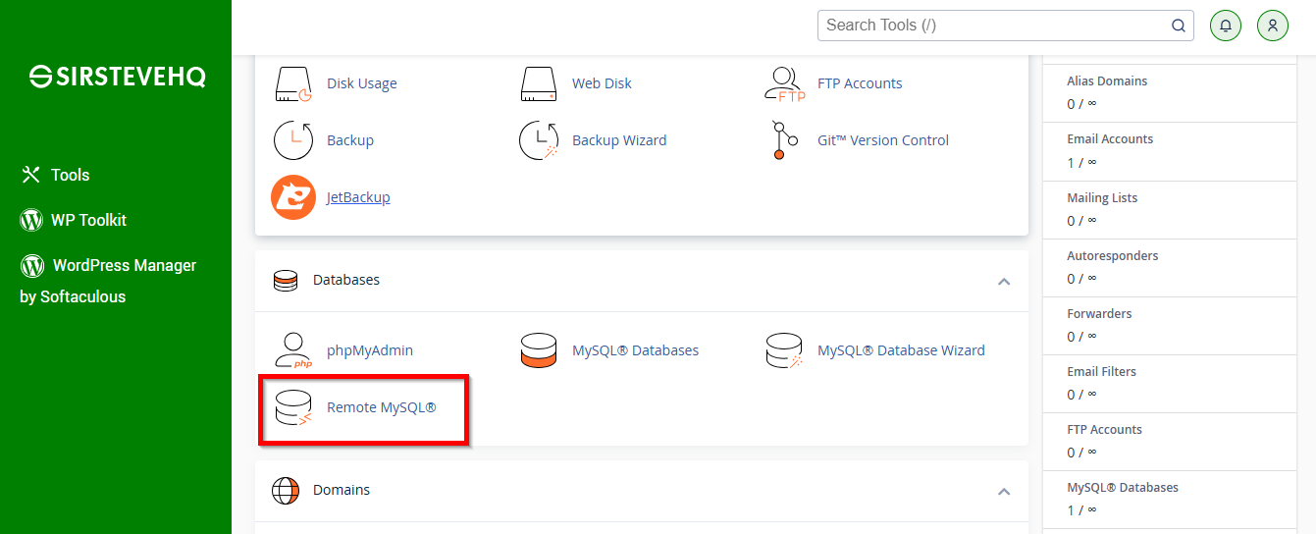The height and width of the screenshot is (534, 1316).
Task: Select Alias Domains statistic label
Action: point(1107,81)
